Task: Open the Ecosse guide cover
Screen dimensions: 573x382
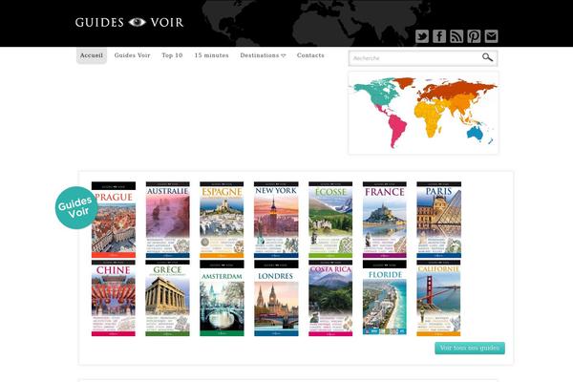Action: click(330, 220)
